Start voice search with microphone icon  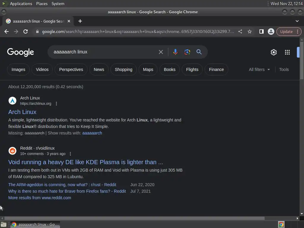(175, 52)
